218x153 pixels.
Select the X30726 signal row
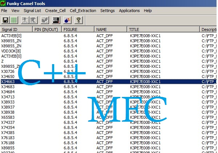pos(108,71)
